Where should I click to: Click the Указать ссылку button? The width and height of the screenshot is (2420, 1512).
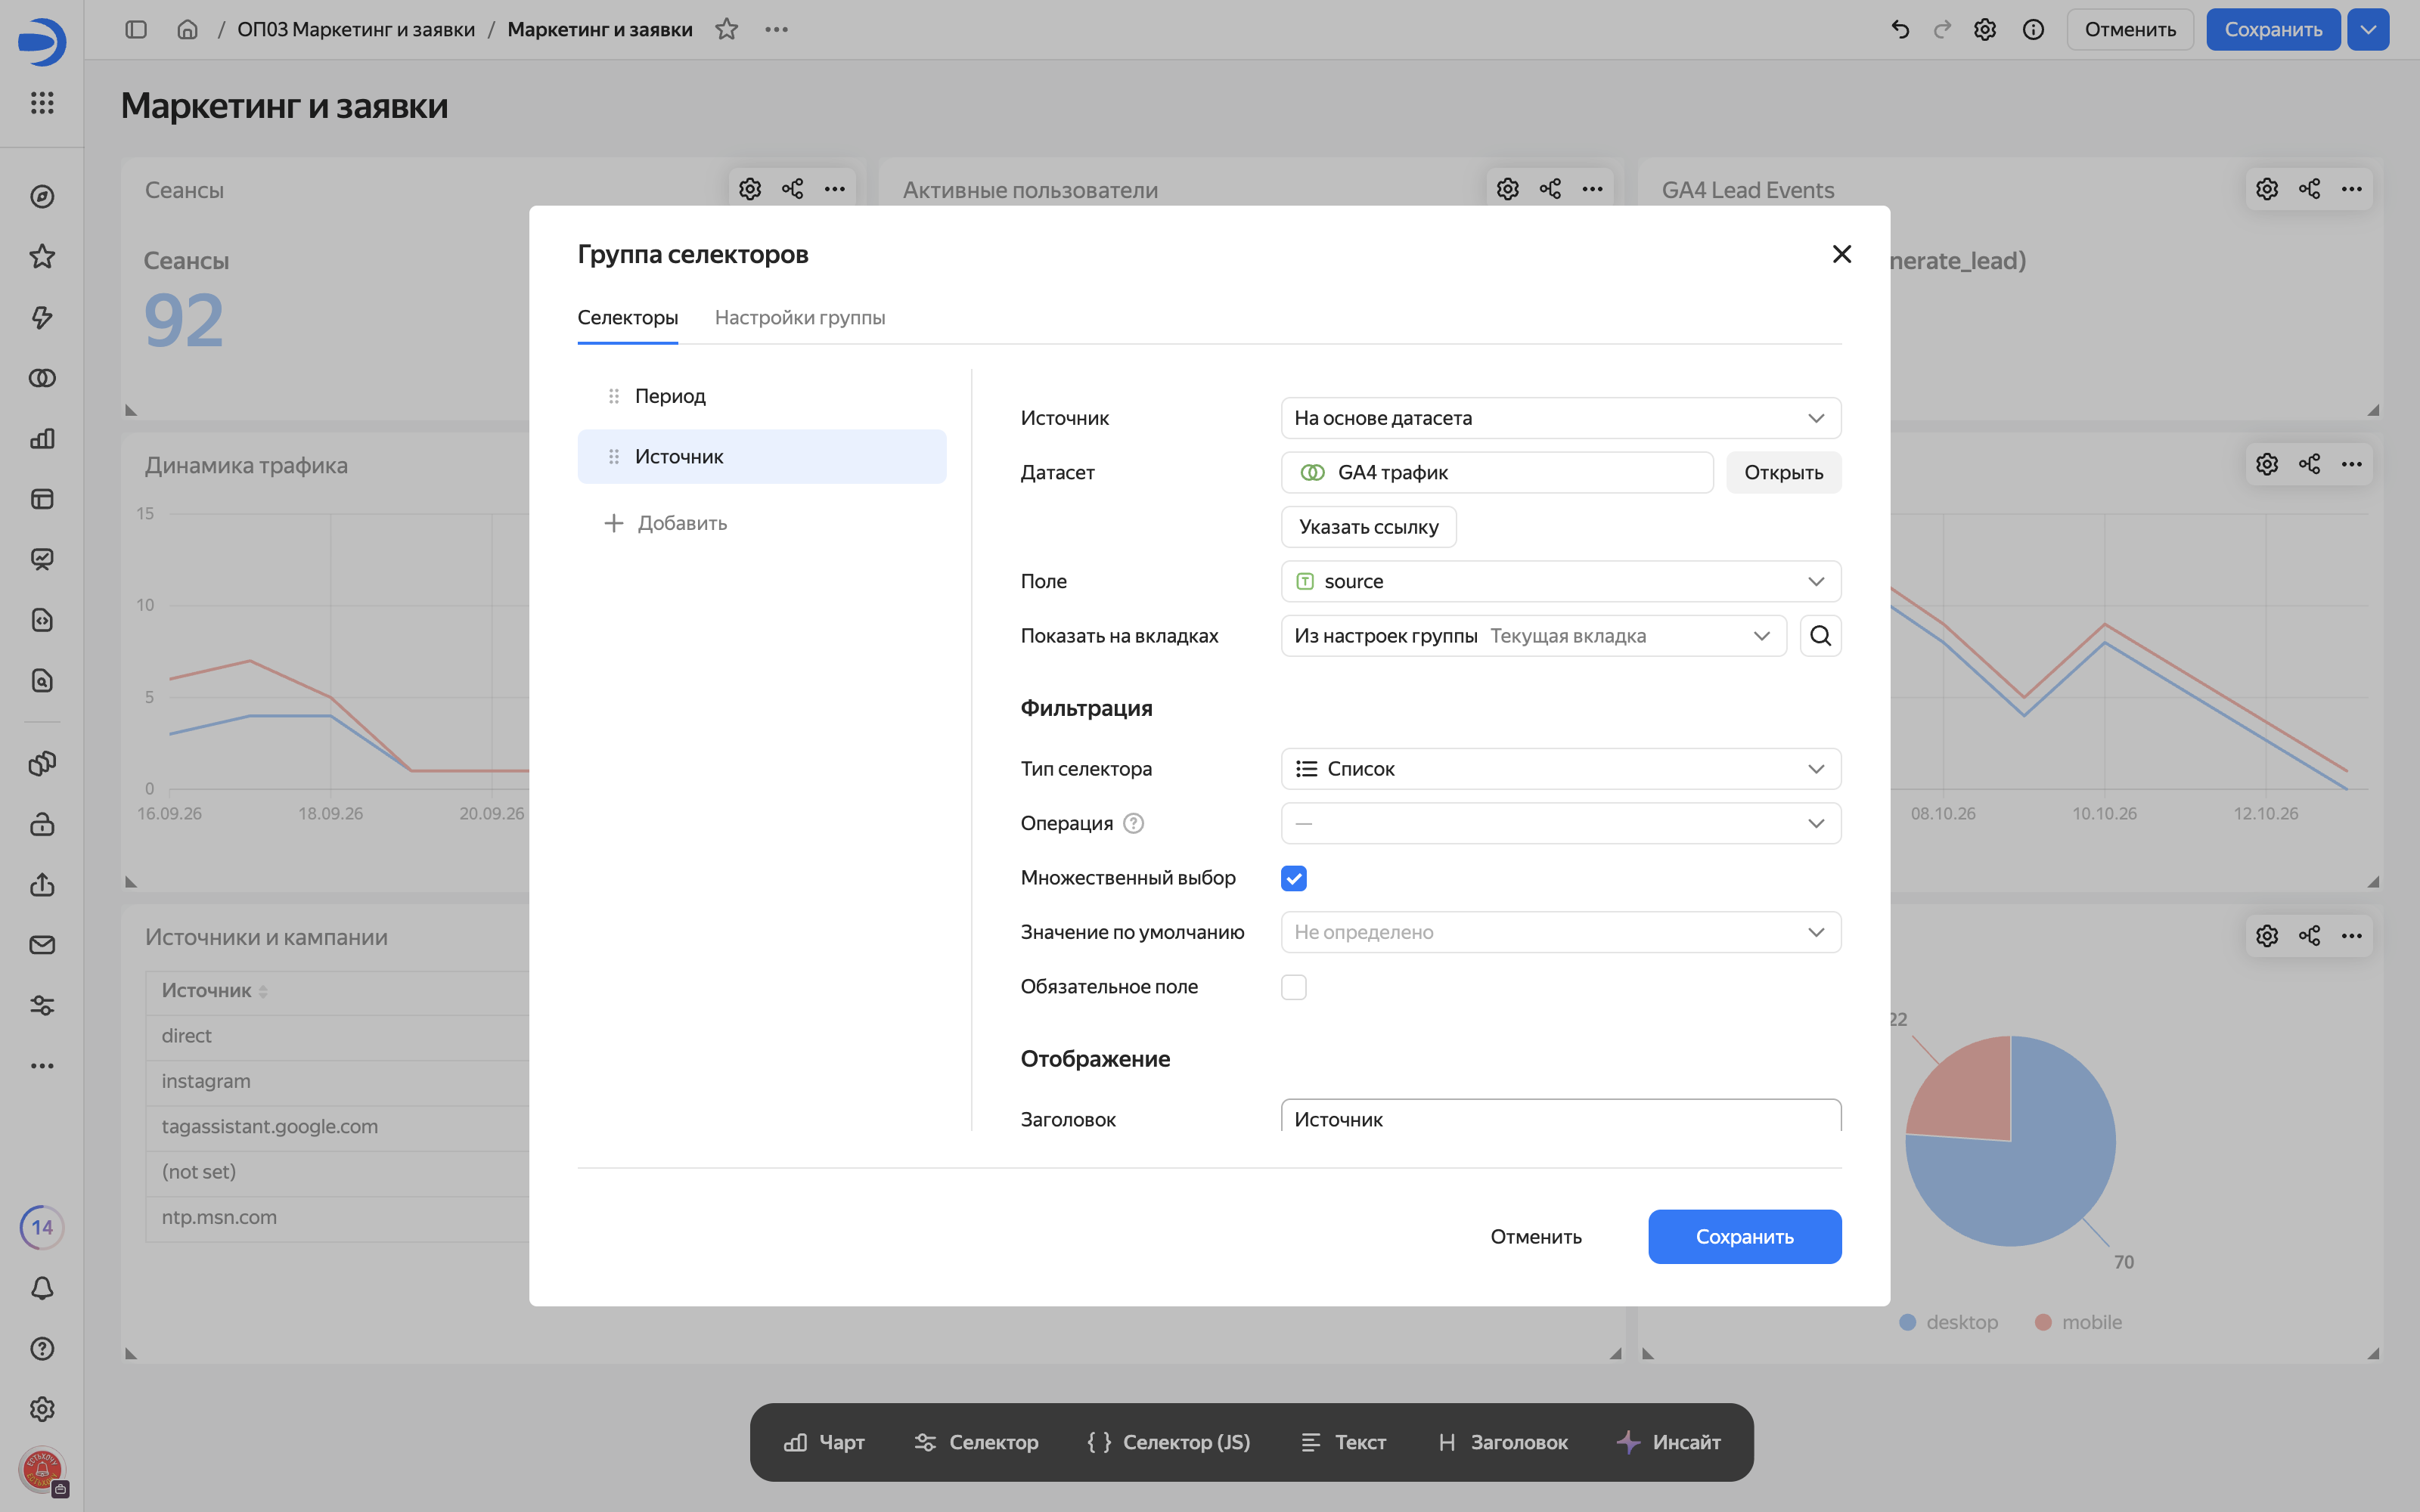pyautogui.click(x=1368, y=527)
